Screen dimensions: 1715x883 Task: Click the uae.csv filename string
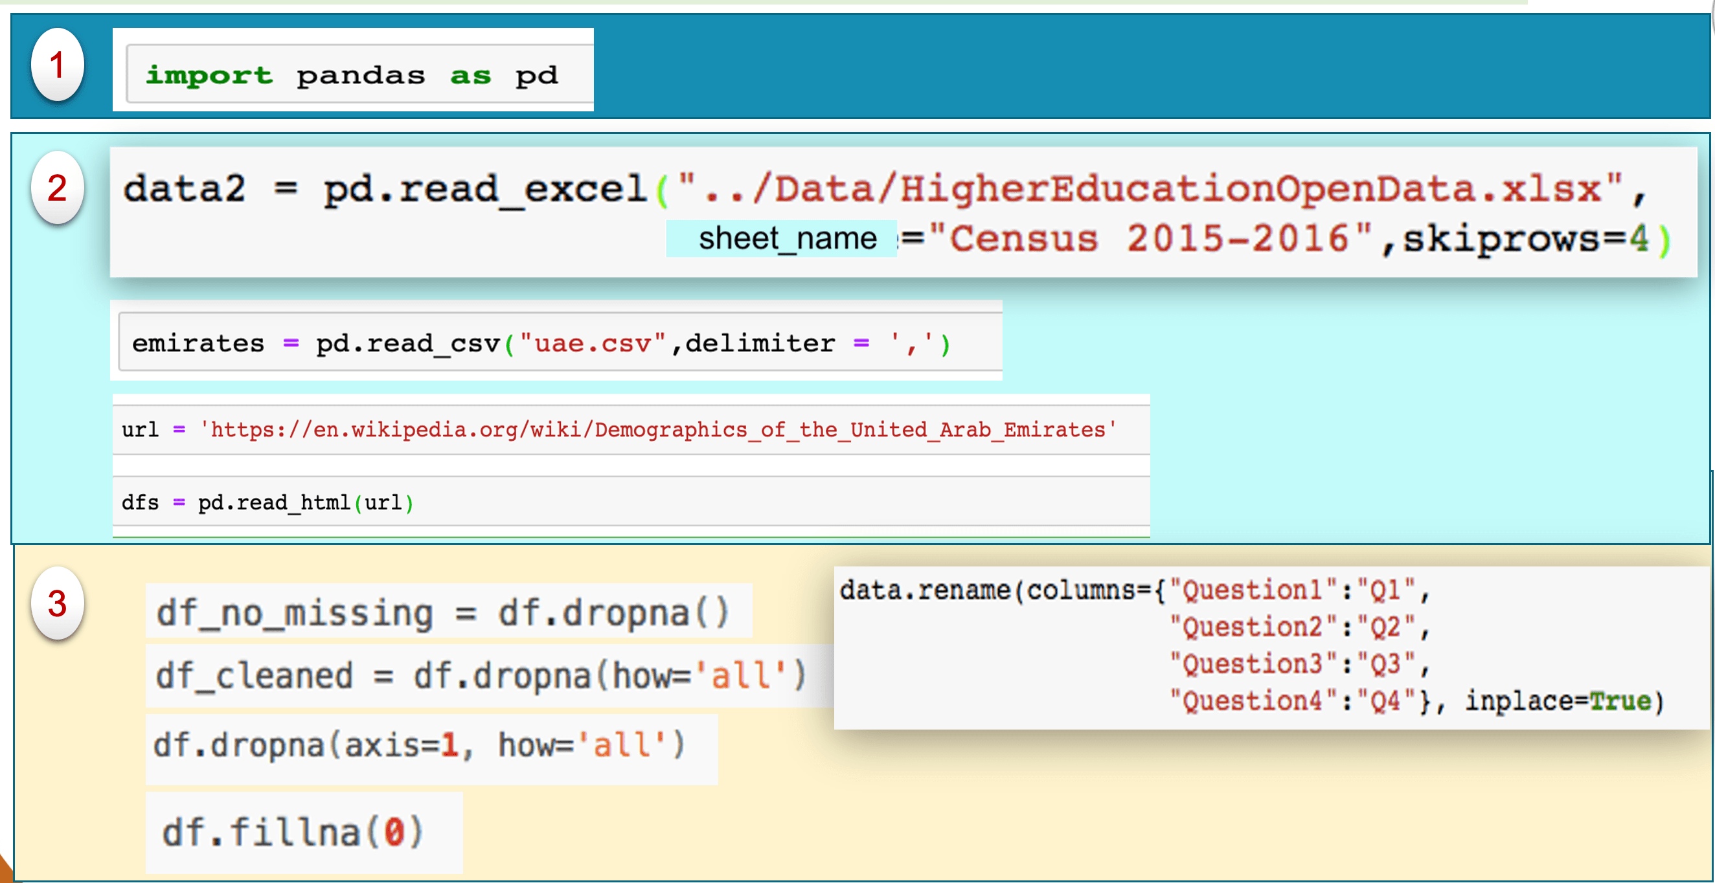[x=593, y=343]
